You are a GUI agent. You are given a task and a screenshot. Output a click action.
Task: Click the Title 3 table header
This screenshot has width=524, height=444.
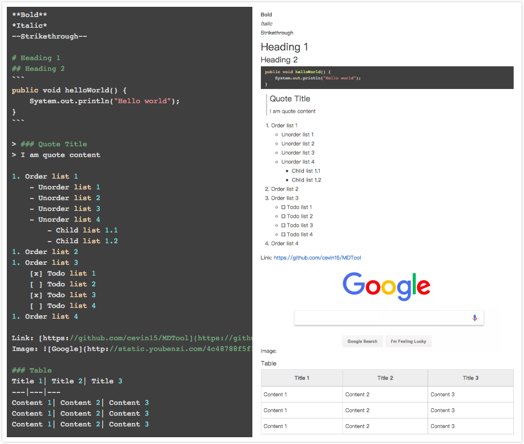pos(471,378)
